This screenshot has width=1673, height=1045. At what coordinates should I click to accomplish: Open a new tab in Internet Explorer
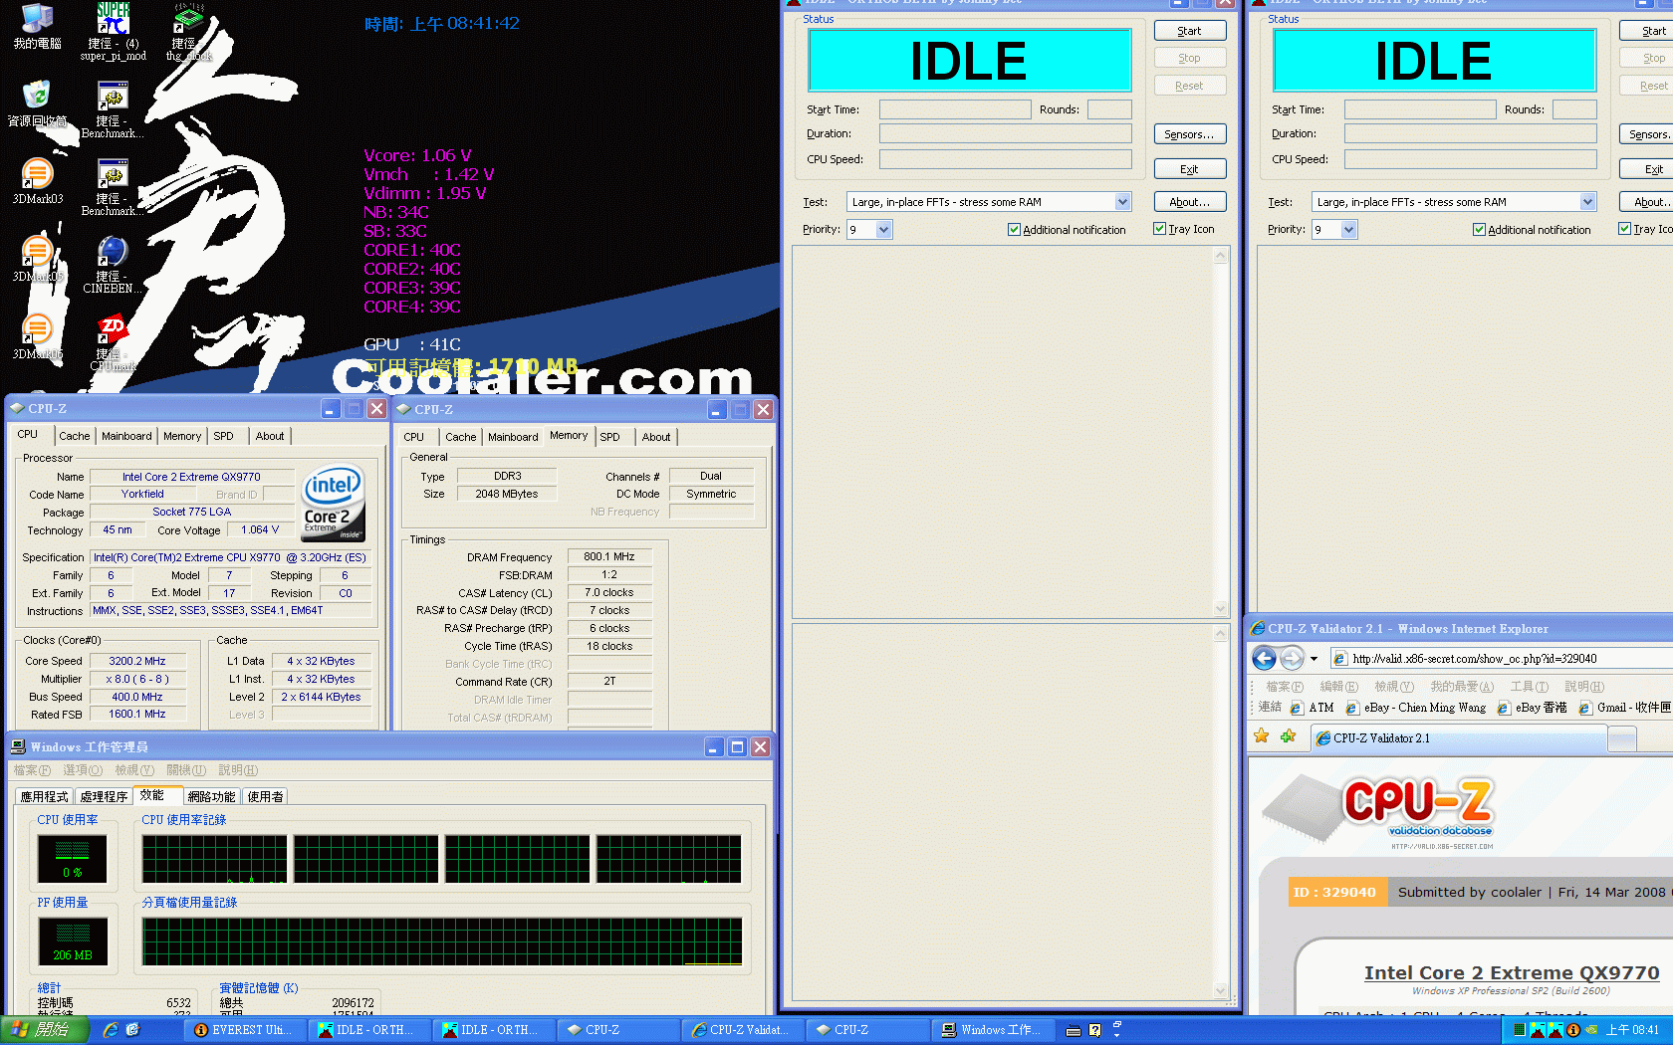(1622, 738)
